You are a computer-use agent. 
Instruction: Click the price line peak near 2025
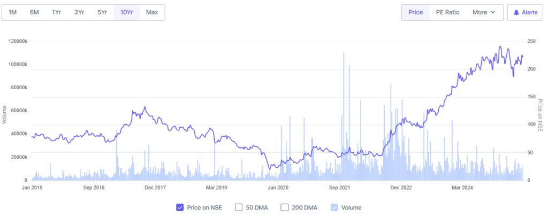[500, 46]
